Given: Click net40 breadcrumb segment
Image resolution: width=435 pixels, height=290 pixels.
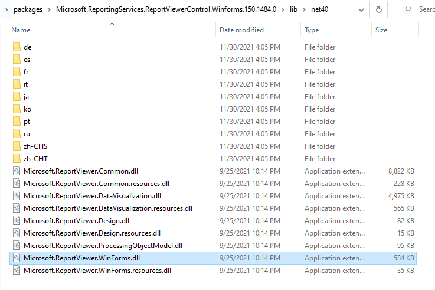Looking at the screenshot, I should point(319,9).
